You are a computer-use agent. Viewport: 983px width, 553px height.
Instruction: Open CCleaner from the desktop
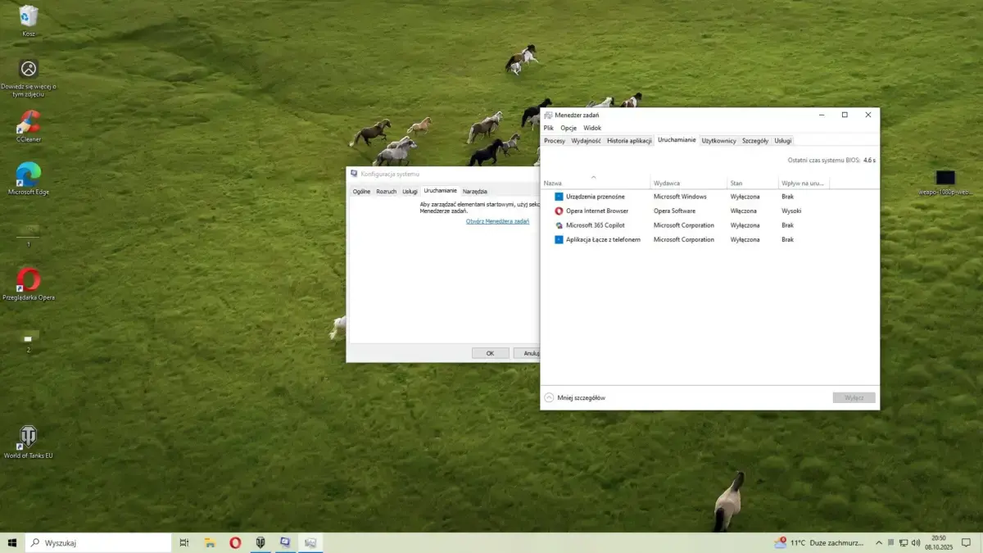pyautogui.click(x=29, y=123)
